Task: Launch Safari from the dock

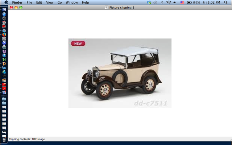Action: click(4, 30)
